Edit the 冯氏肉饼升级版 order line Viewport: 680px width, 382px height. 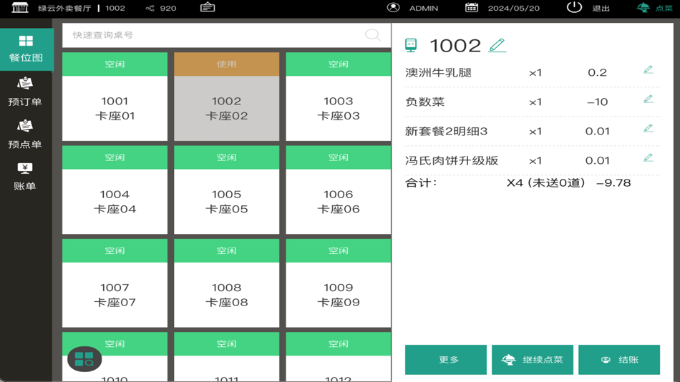click(x=649, y=157)
